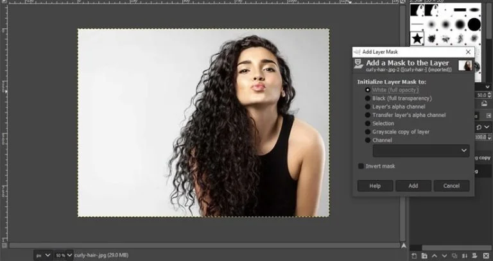Choose the dark ink splatter brush

431,38
